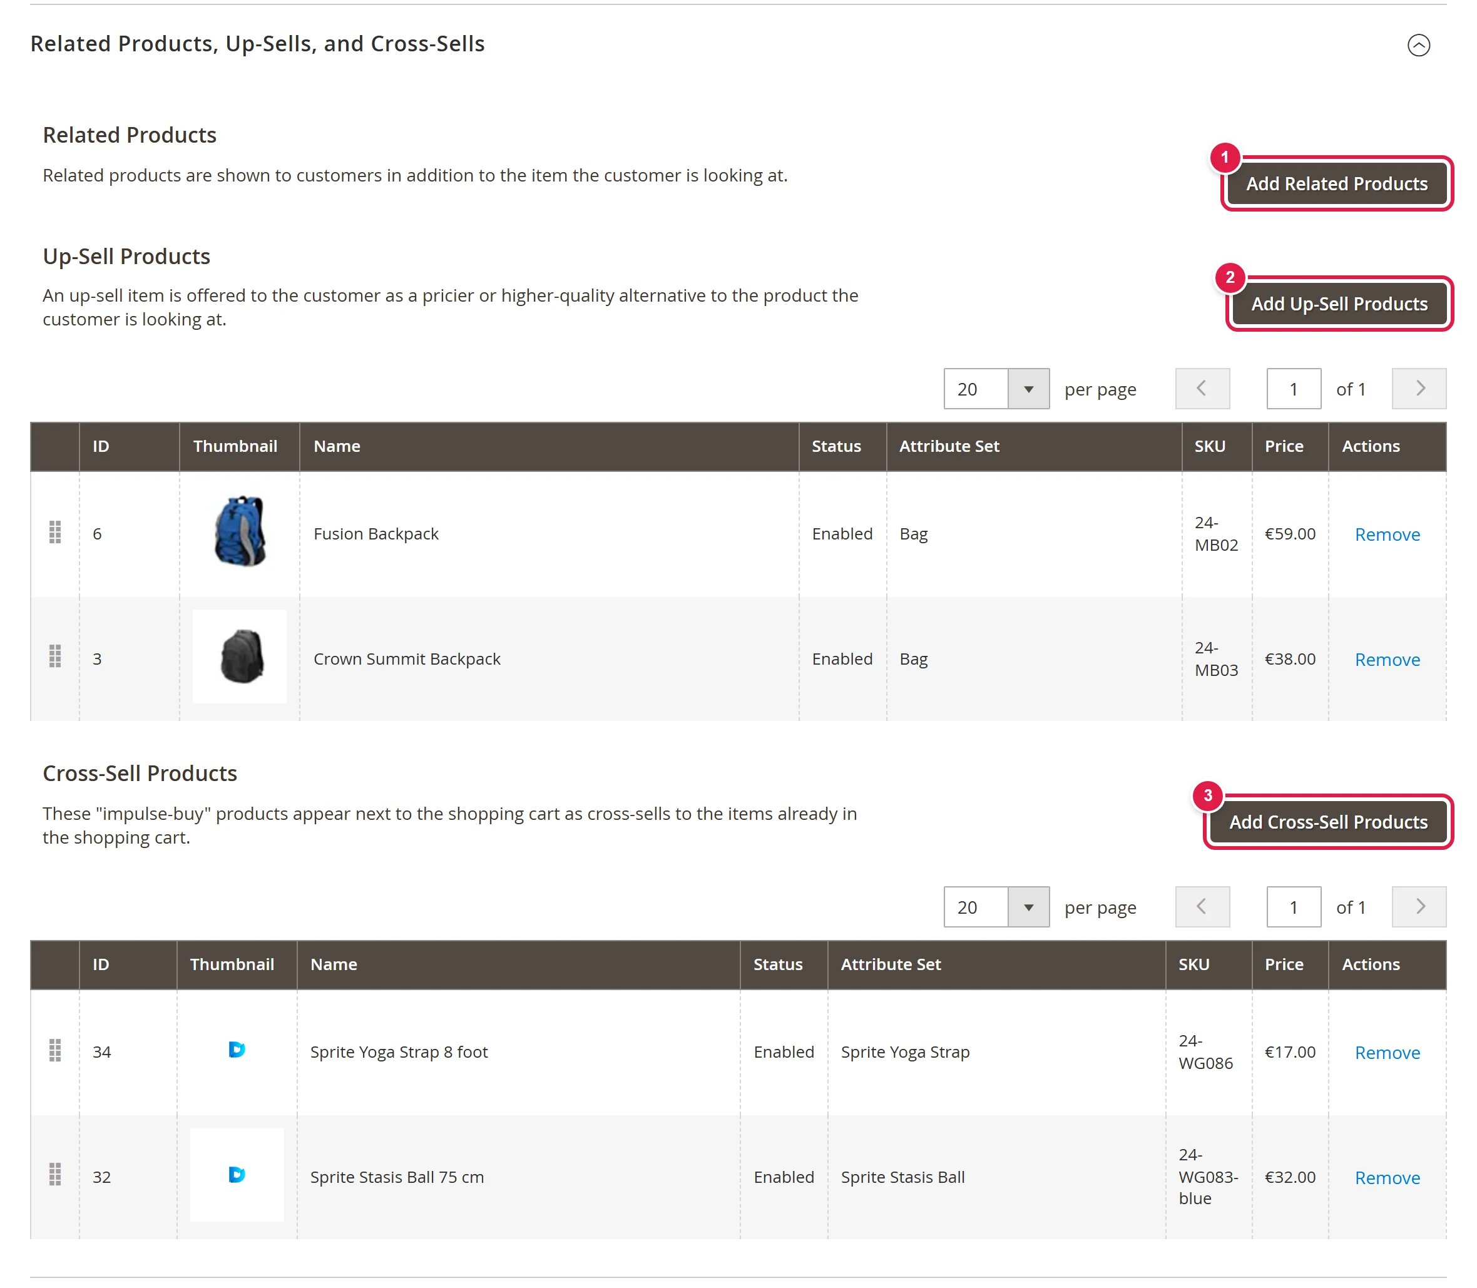Click the €38.00 price cell
This screenshot has height=1288, width=1477.
(x=1289, y=659)
